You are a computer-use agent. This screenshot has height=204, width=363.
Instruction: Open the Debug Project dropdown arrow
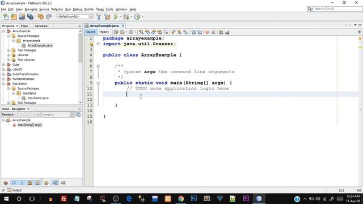(131, 16)
